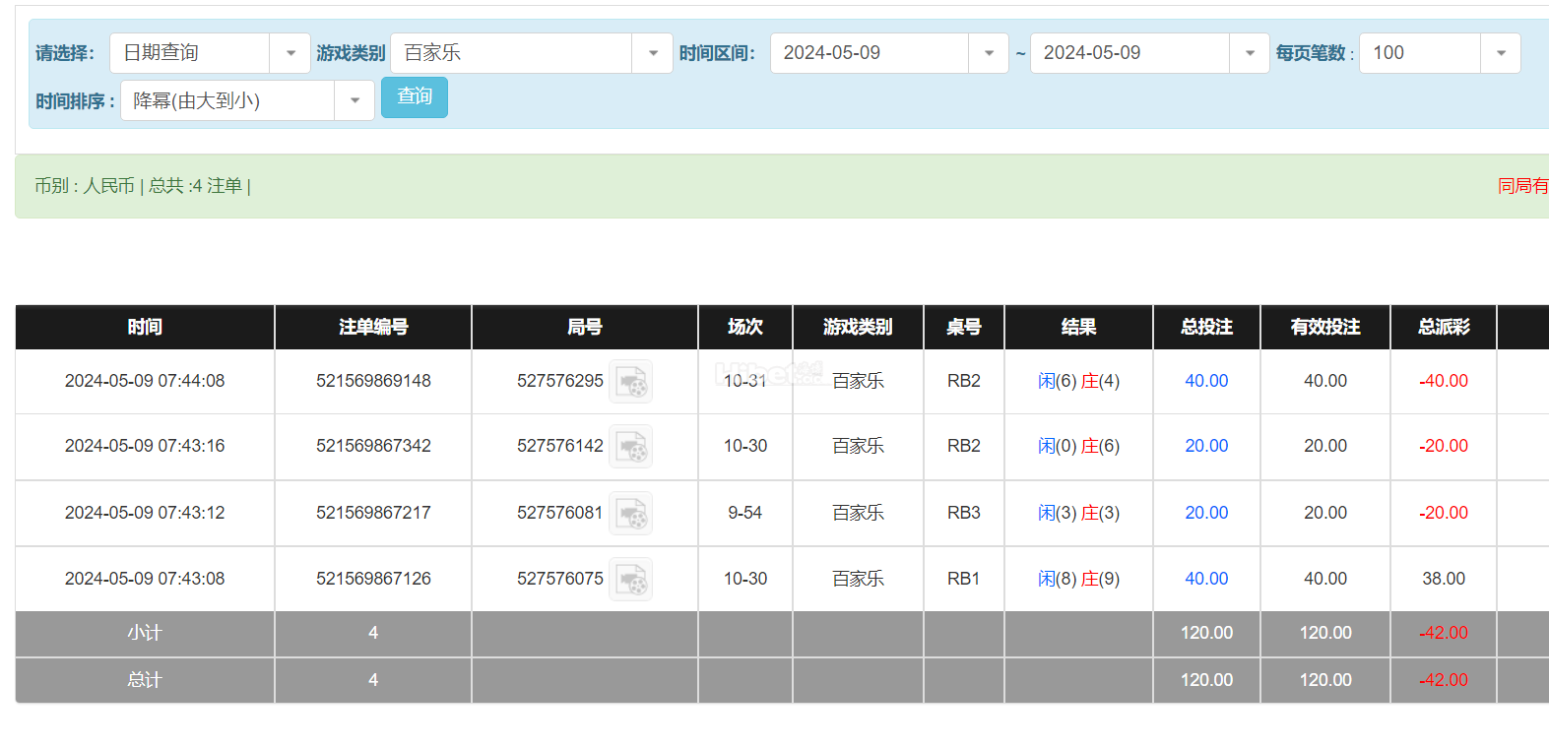Viewport: 1549px width, 746px height.
Task: Click timestamp 2024-05-09 07:43:08
Action: click(x=145, y=579)
